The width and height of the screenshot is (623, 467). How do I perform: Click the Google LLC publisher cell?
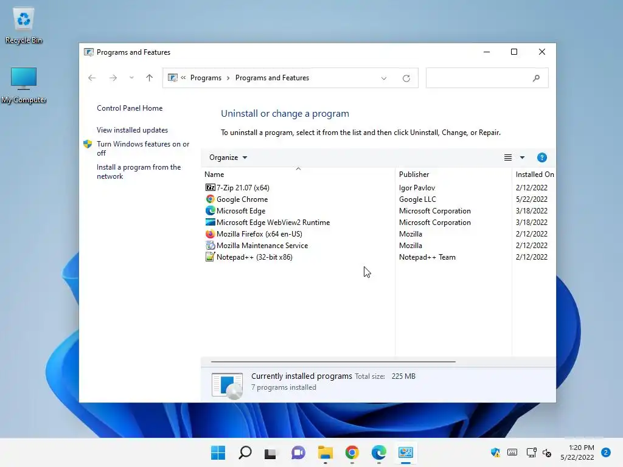(417, 199)
